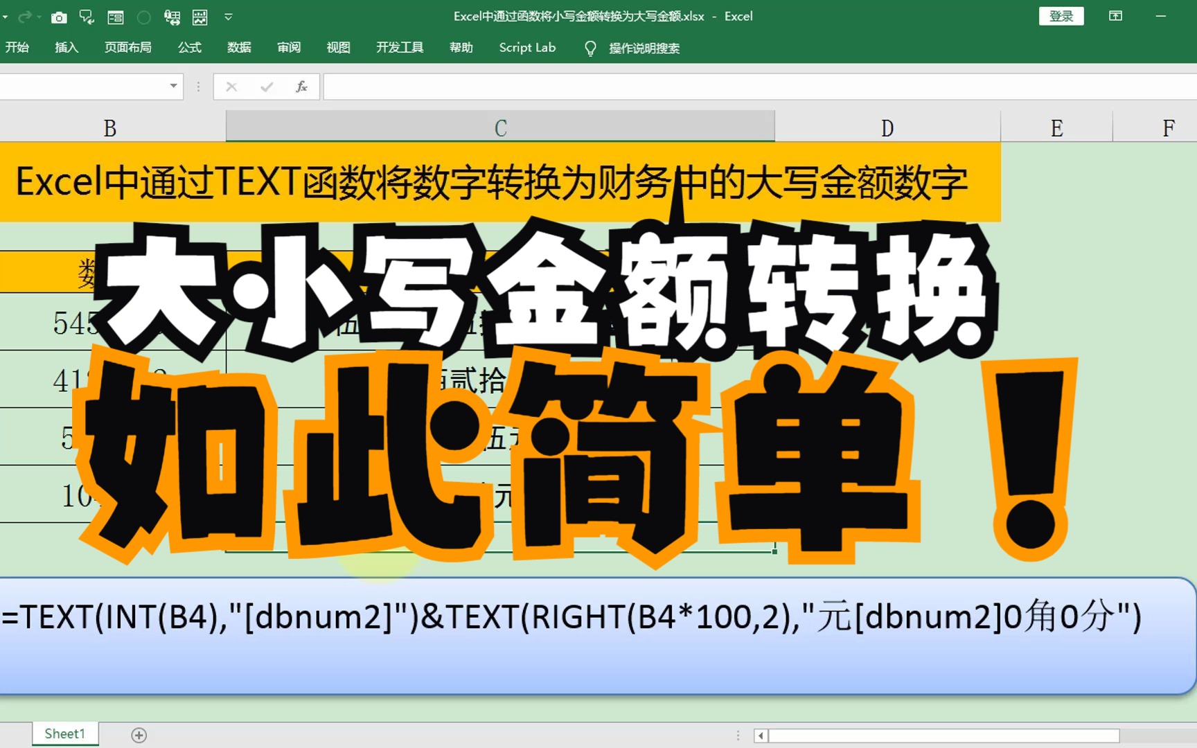Click inside the formula bar

760,87
